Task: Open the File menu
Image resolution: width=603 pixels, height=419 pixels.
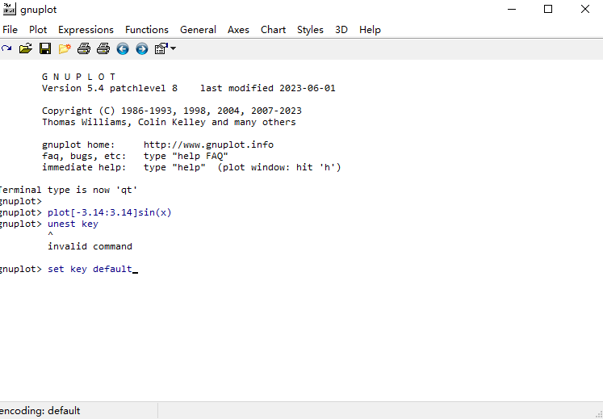Action: click(x=10, y=30)
